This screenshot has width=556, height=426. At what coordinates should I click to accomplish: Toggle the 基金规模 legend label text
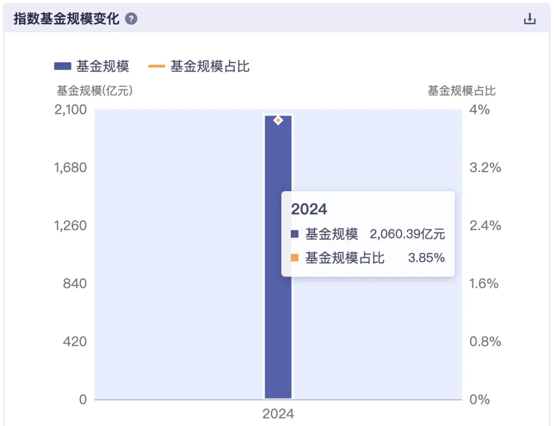(x=102, y=66)
